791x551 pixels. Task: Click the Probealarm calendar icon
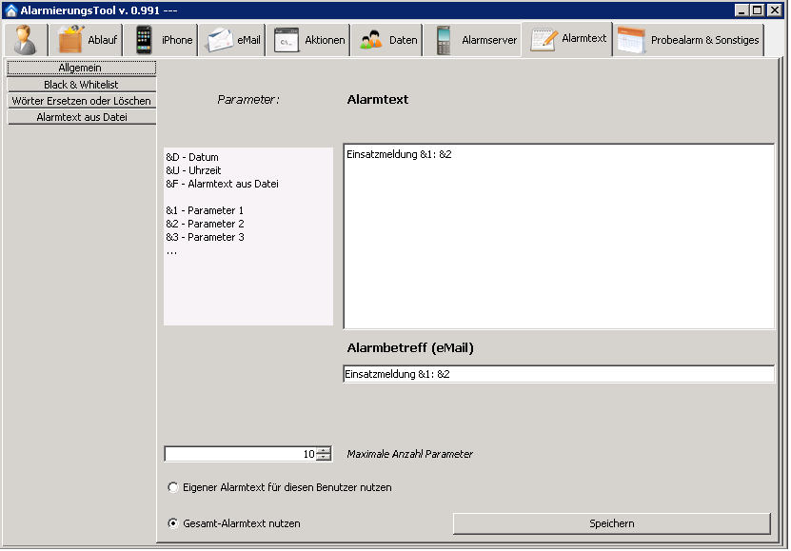pos(631,40)
